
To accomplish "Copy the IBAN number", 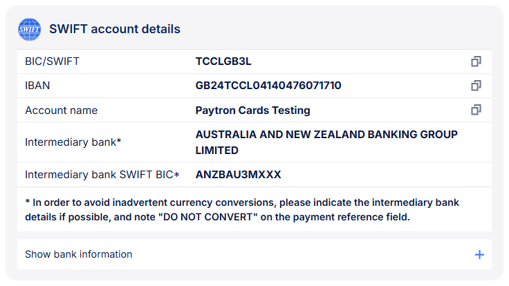I will point(476,86).
